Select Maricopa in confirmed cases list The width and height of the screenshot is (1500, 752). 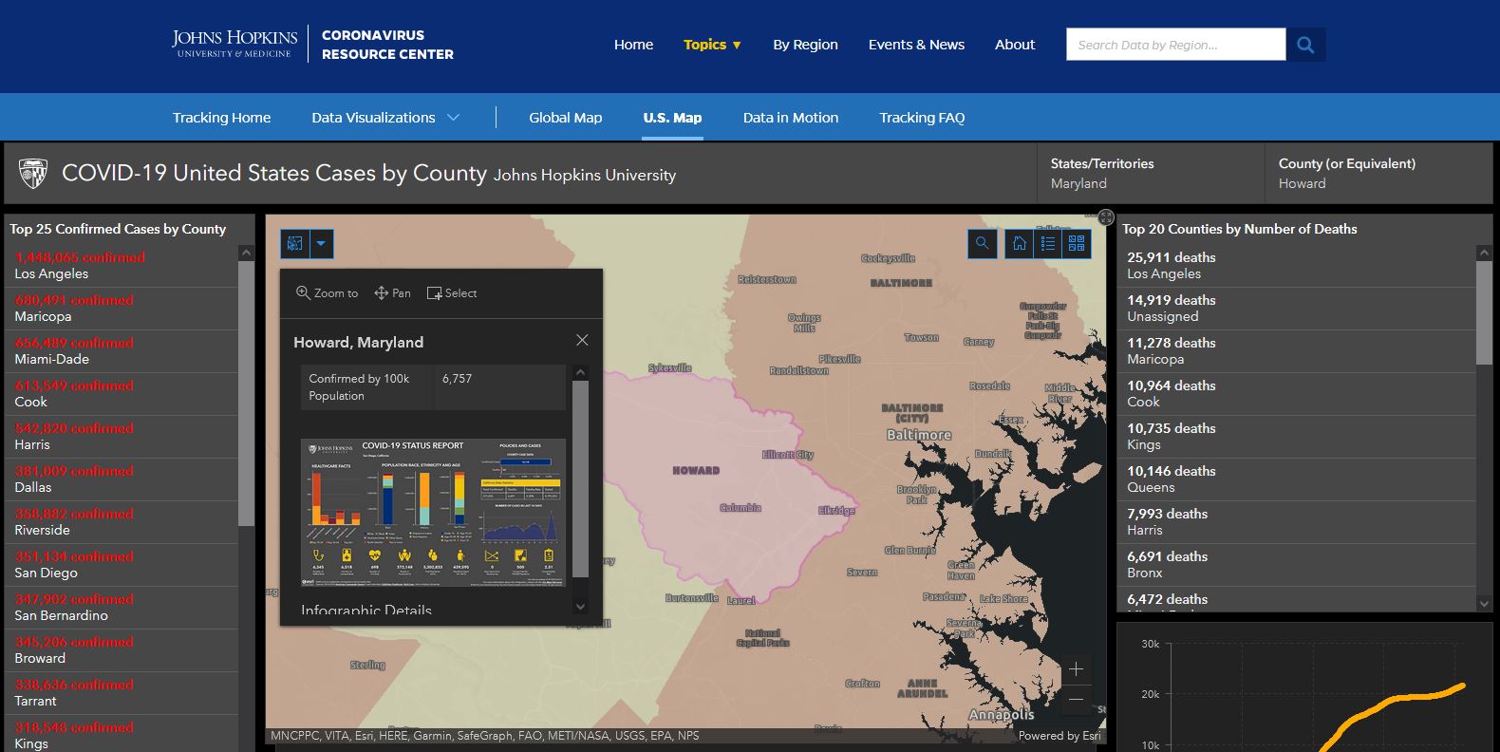click(122, 309)
